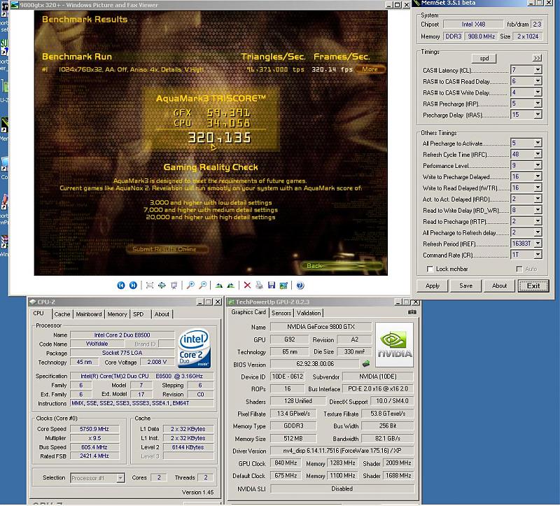Image resolution: width=560 pixels, height=506 pixels.
Task: Click the BIOS save chip icon in GPU-Z
Action: pos(366,364)
